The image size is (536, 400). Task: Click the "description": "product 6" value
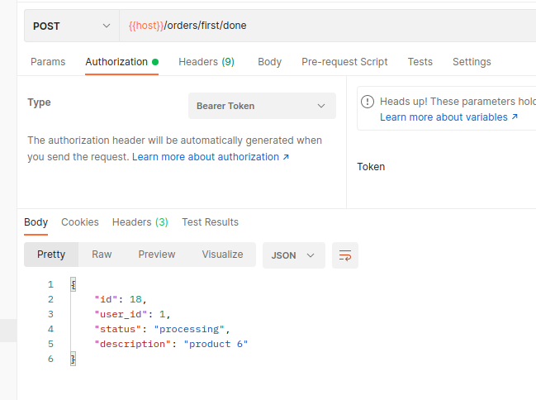pos(216,344)
